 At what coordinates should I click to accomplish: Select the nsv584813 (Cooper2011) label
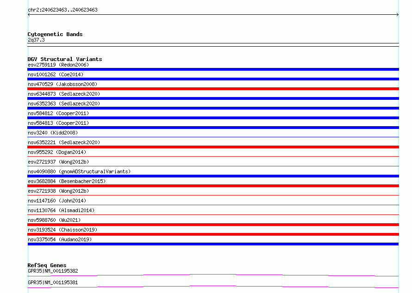(x=58, y=123)
